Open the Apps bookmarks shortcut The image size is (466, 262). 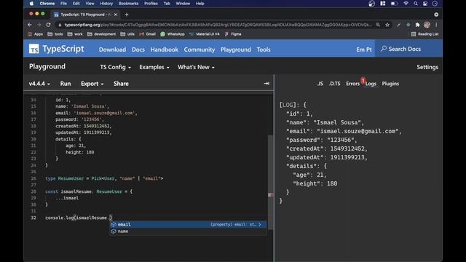(36, 34)
